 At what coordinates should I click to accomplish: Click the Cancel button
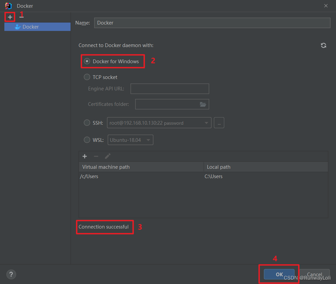coord(314,274)
